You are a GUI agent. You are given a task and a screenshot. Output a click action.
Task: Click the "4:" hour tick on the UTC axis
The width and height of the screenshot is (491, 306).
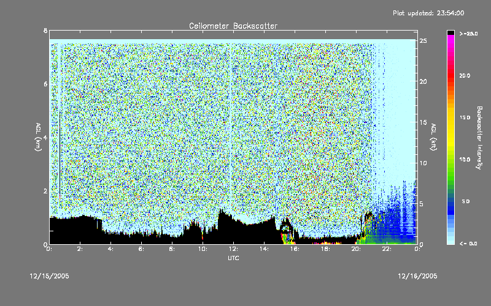coord(111,249)
